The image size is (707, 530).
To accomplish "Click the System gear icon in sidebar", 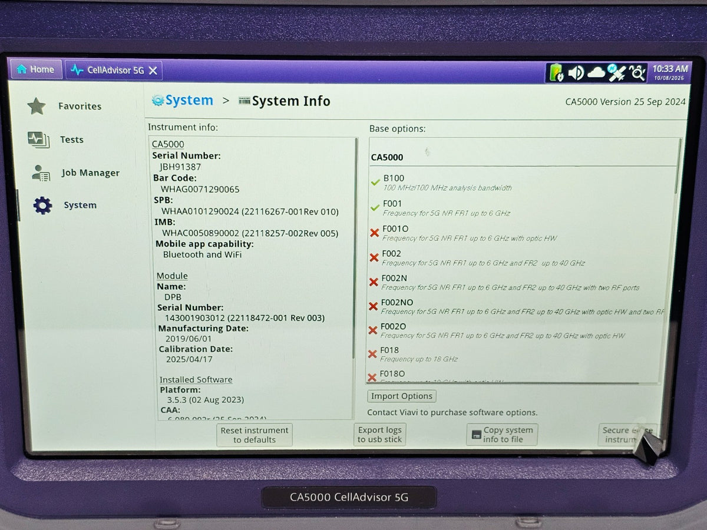I will 42,205.
